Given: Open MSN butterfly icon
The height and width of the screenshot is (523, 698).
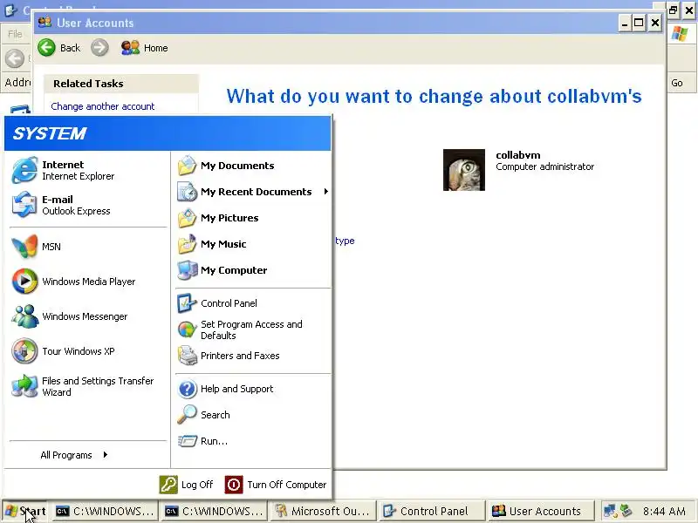Looking at the screenshot, I should (24, 247).
